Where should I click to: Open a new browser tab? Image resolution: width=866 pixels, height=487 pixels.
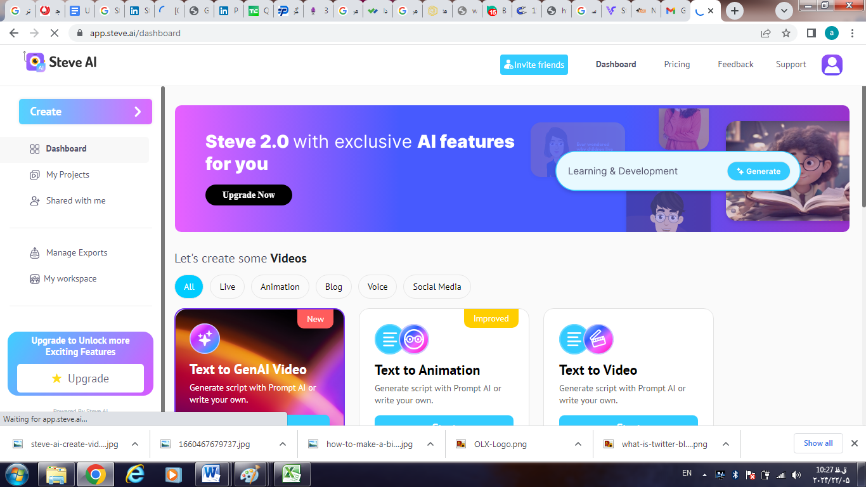735,11
